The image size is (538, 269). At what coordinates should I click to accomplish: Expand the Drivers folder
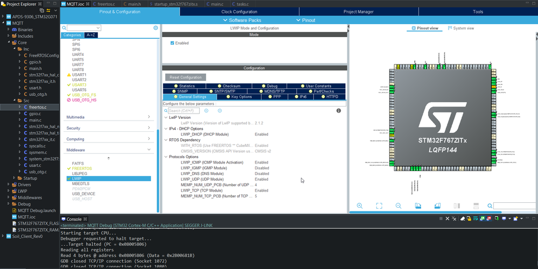(x=9, y=185)
